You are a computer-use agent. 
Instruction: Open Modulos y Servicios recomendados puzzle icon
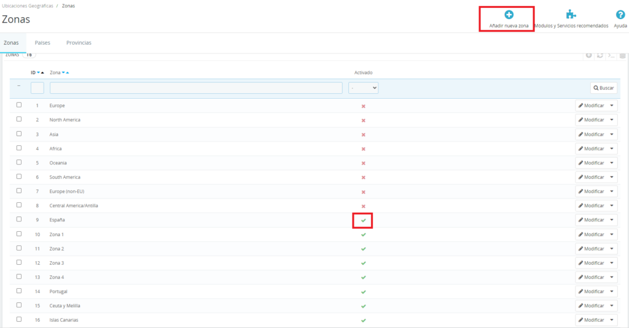pyautogui.click(x=571, y=15)
